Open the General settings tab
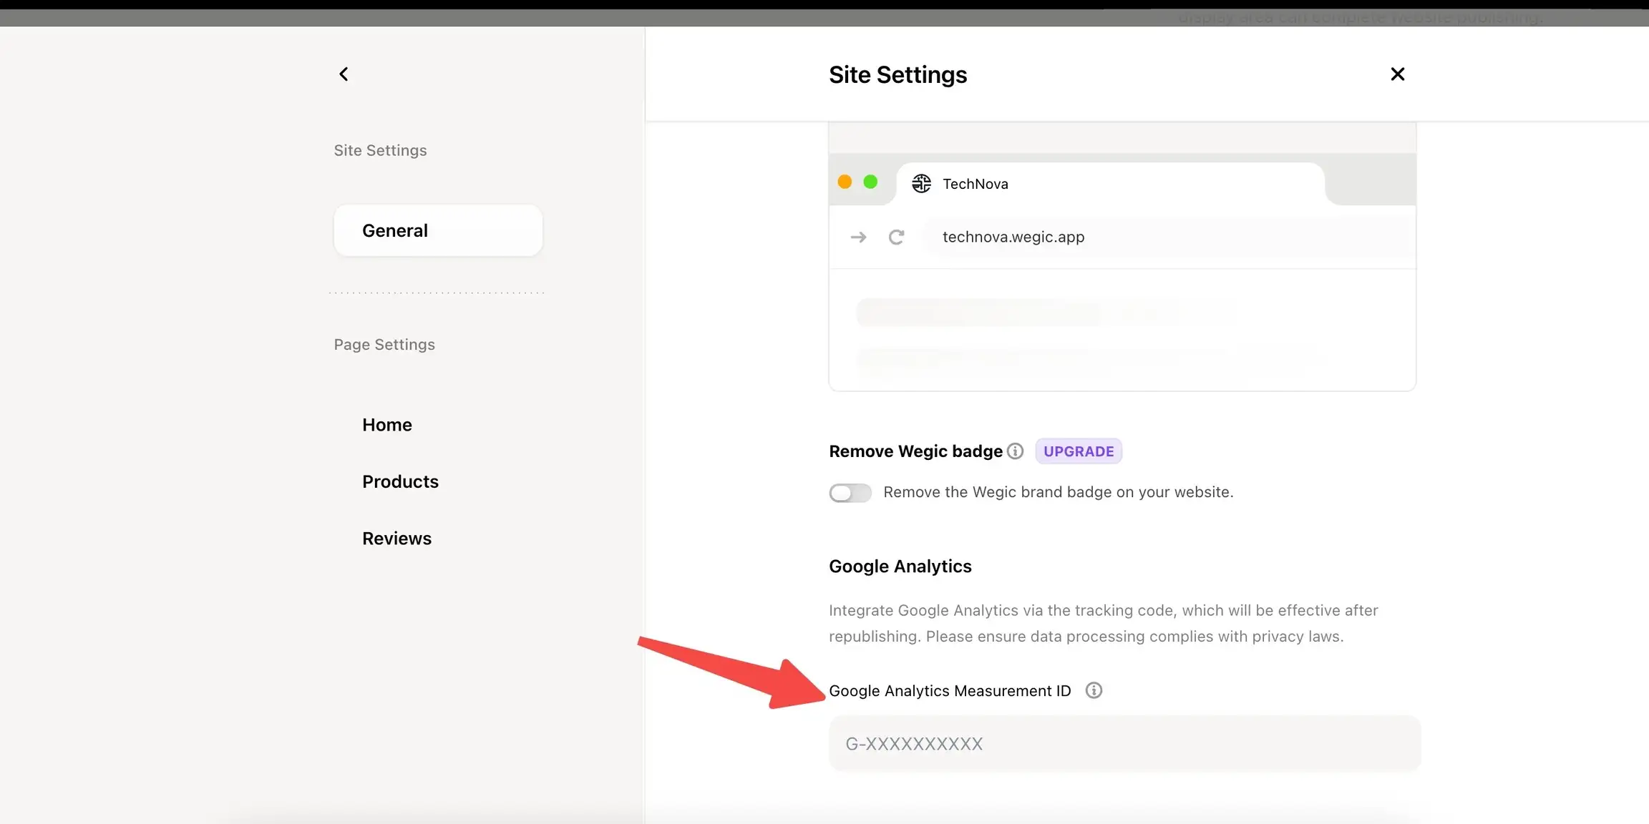The image size is (1649, 824). tap(438, 230)
